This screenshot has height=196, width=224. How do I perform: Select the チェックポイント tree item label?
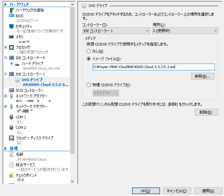tap(26, 175)
